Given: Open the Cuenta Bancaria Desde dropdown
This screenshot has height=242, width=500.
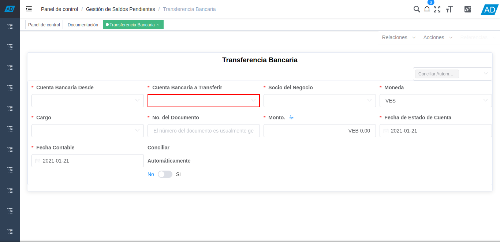Looking at the screenshot, I should (x=87, y=100).
